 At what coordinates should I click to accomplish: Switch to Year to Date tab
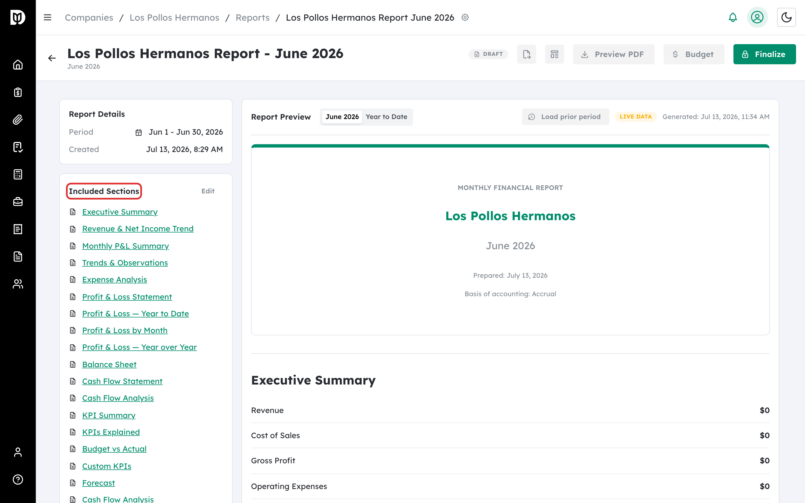click(386, 117)
